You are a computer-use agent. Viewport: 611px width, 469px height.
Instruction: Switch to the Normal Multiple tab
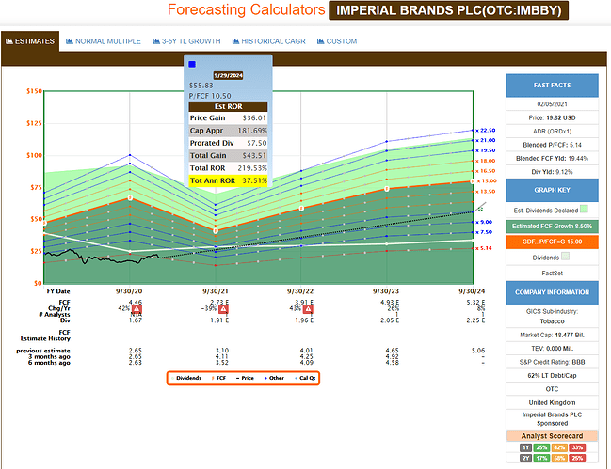[104, 41]
